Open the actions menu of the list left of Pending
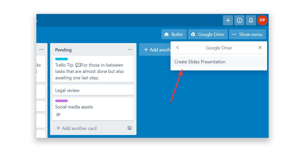This screenshot has height=152, width=305. (x=41, y=50)
